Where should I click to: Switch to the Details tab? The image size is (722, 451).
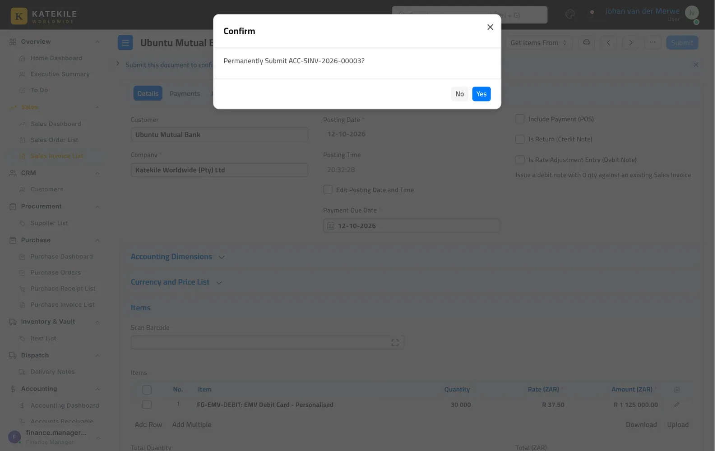click(x=148, y=93)
